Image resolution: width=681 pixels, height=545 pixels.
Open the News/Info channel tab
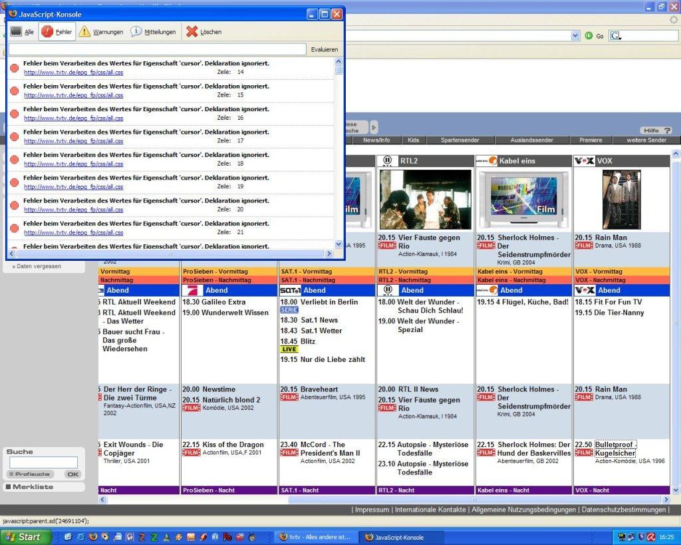click(376, 140)
